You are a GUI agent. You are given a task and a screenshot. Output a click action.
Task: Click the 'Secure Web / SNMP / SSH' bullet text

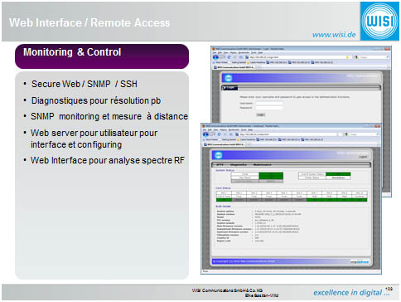(x=85, y=84)
